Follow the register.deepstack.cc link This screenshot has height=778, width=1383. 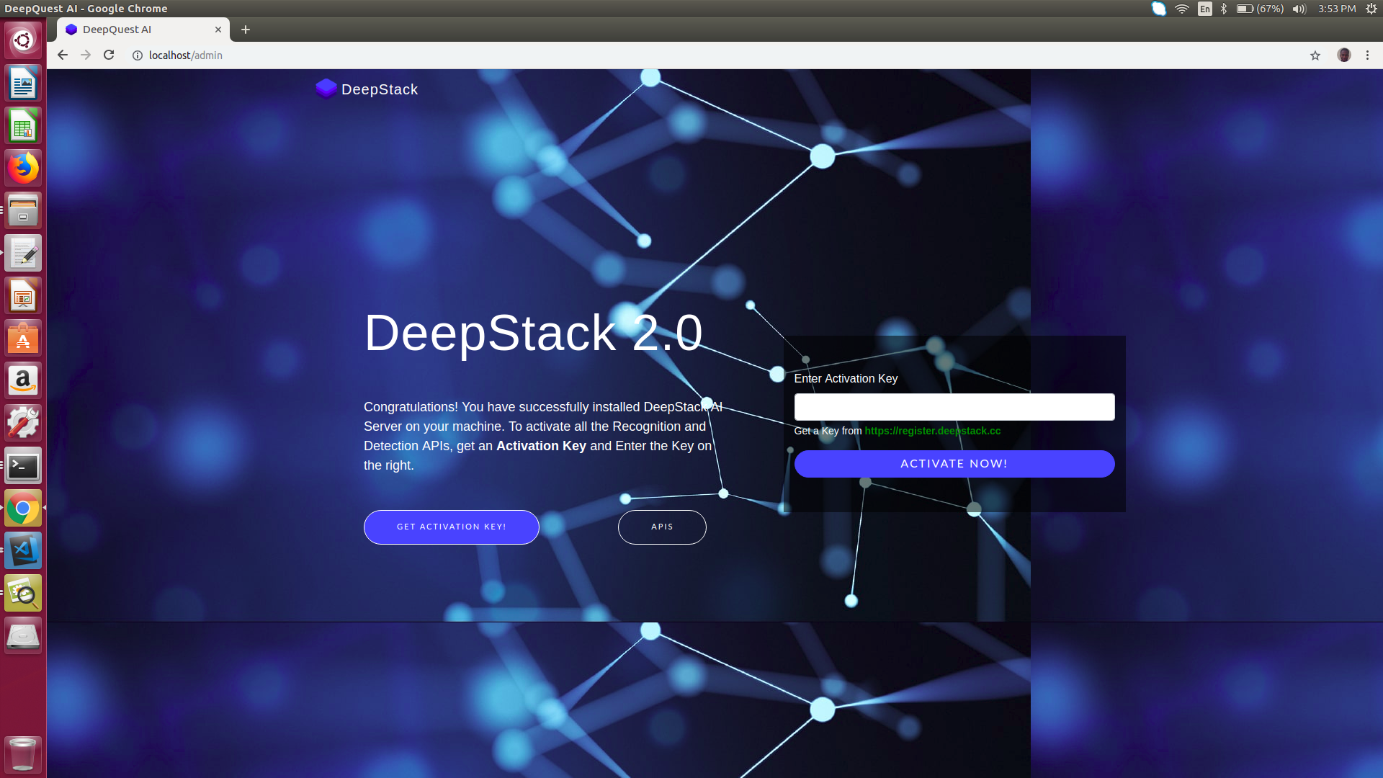(932, 431)
